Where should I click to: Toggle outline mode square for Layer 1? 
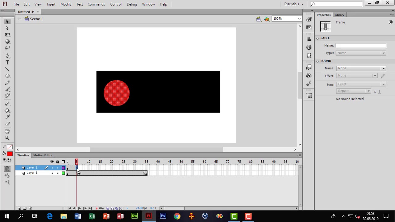[x=63, y=173]
